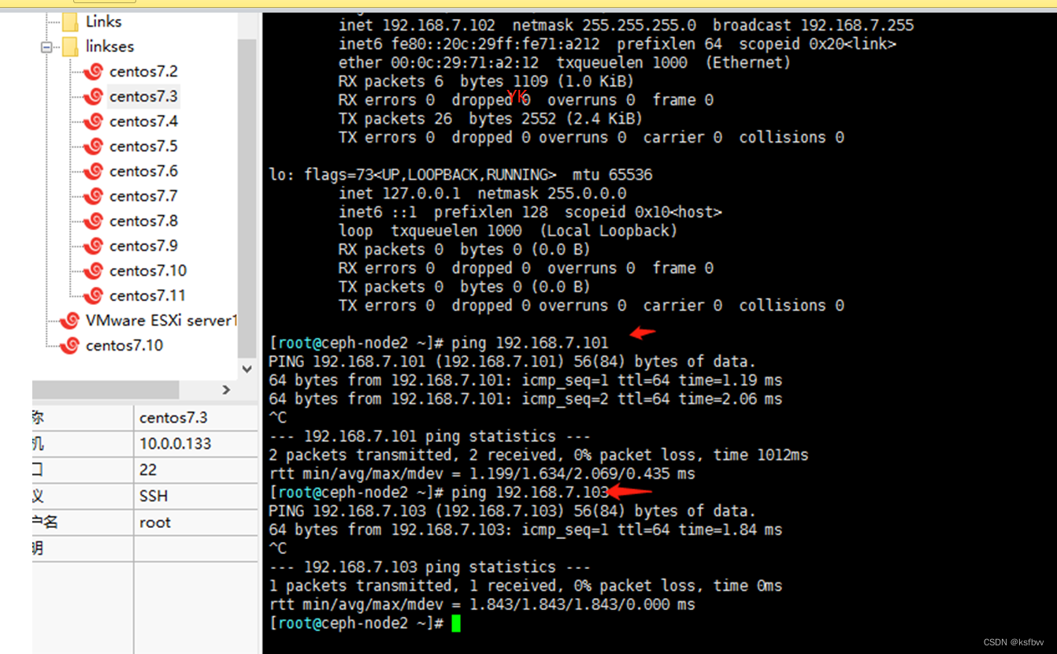
Task: Select the linkses folder label
Action: 110,46
